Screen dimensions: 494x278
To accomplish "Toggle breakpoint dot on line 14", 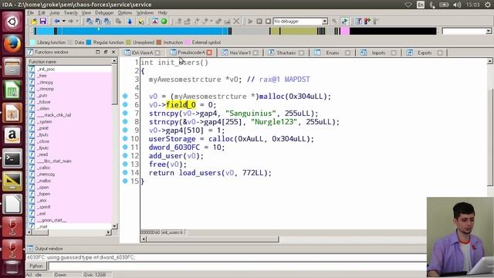I will point(125,172).
